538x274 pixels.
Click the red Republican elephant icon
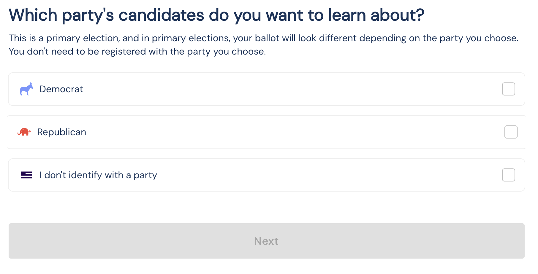(24, 132)
